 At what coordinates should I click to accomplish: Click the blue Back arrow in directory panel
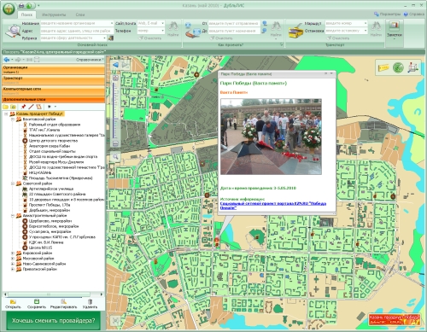tap(7, 60)
